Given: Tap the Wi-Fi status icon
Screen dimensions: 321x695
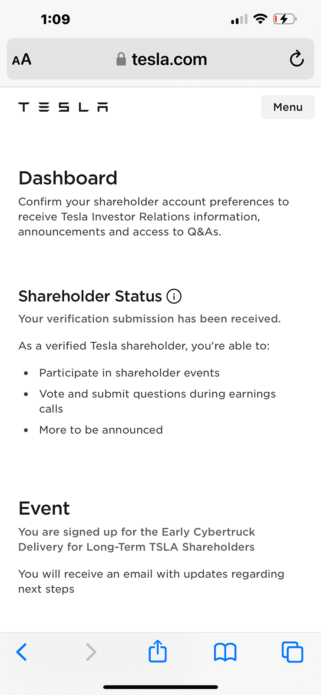Looking at the screenshot, I should point(260,19).
